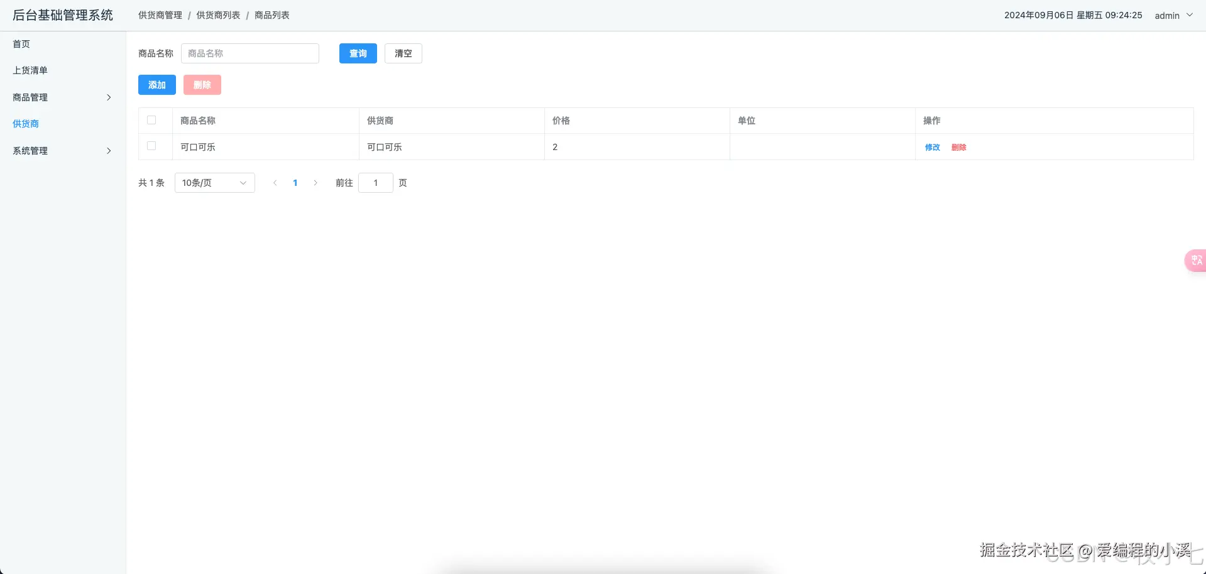The image size is (1206, 574).
Task: Click the previous page arrow in pagination
Action: [x=275, y=183]
